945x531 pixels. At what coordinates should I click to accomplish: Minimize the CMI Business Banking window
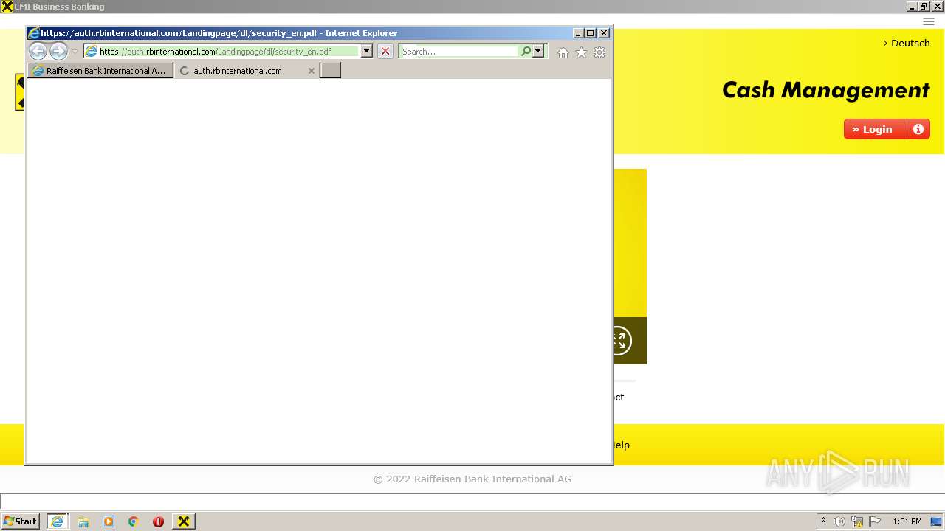pyautogui.click(x=912, y=6)
